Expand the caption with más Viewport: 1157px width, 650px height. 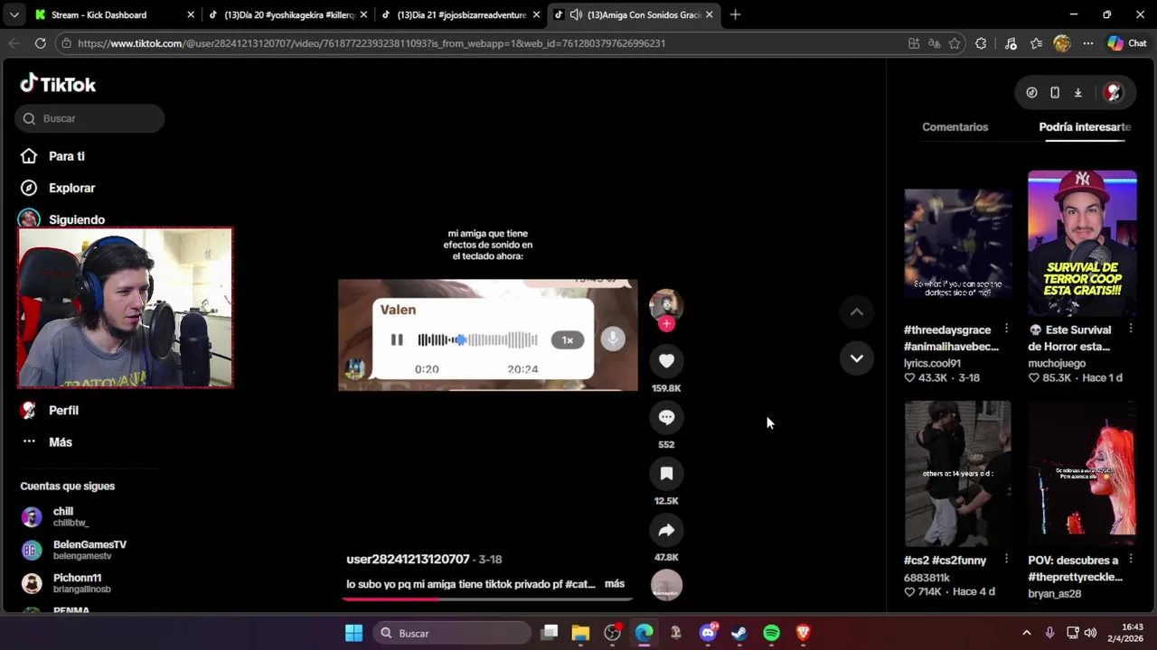[615, 584]
